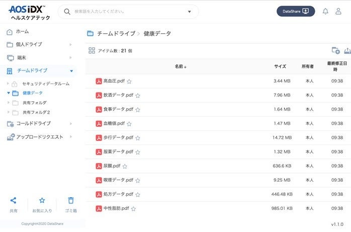Open file 飲酒データ.pdf
The height and width of the screenshot is (232, 351).
point(118,95)
